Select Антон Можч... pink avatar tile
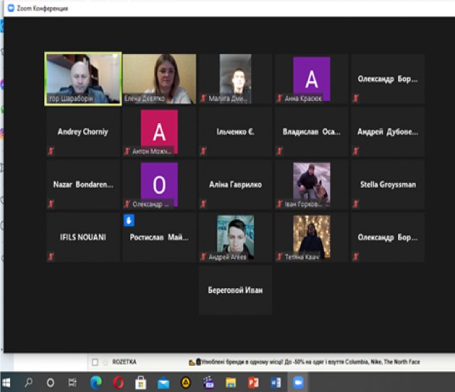Screen dimensions: 455x392 pyautogui.click(x=159, y=132)
